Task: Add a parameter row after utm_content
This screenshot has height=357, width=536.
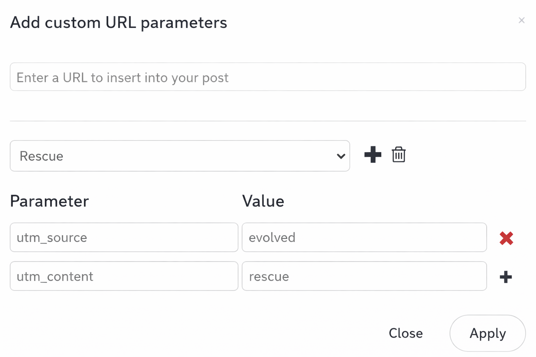Action: 506,277
